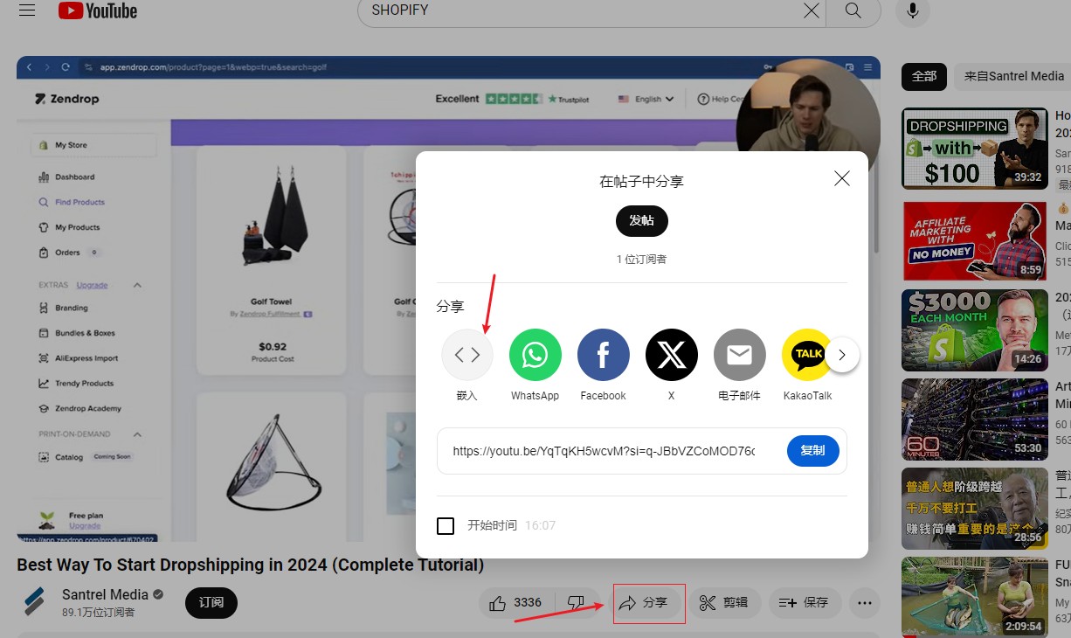The width and height of the screenshot is (1071, 638).
Task: Click the 发帖 post button
Action: (642, 221)
